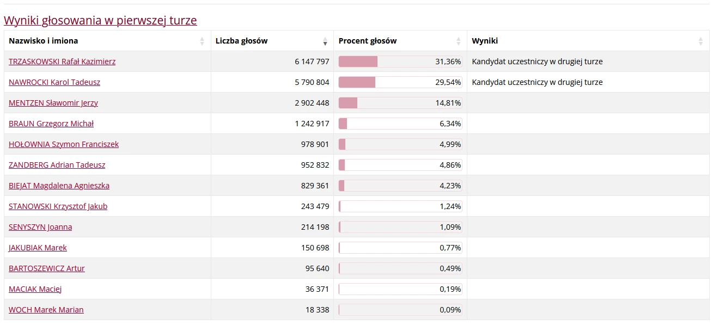Sort table by Nazwisko i imiona column

point(202,41)
